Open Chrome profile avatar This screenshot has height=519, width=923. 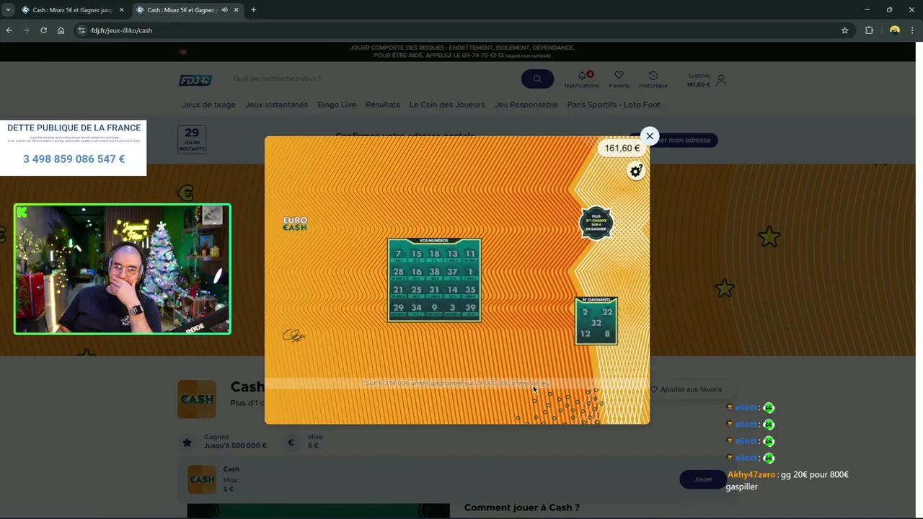pos(895,30)
